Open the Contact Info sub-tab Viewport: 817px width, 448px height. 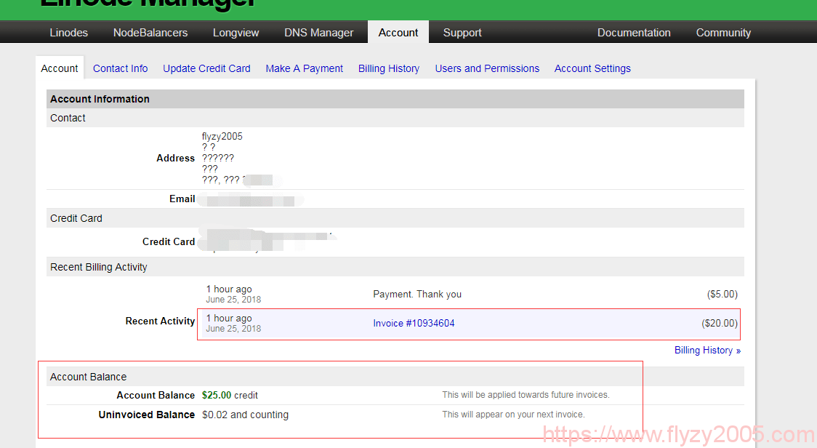(121, 68)
